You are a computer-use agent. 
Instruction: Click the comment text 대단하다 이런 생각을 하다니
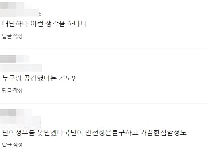pyautogui.click(x=44, y=24)
